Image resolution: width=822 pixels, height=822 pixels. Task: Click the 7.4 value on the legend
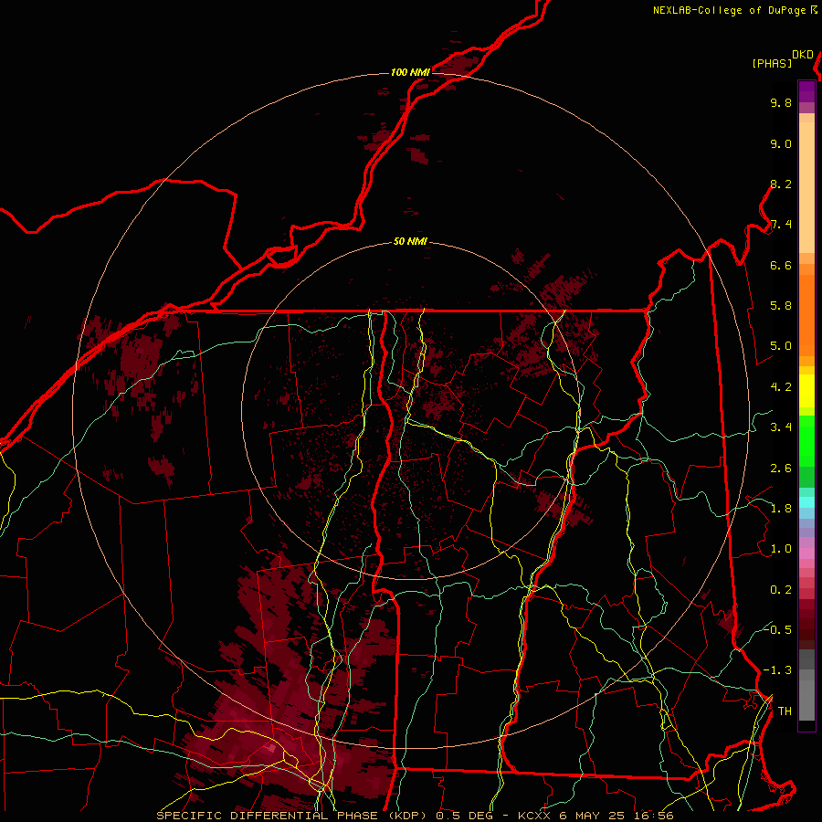781,225
